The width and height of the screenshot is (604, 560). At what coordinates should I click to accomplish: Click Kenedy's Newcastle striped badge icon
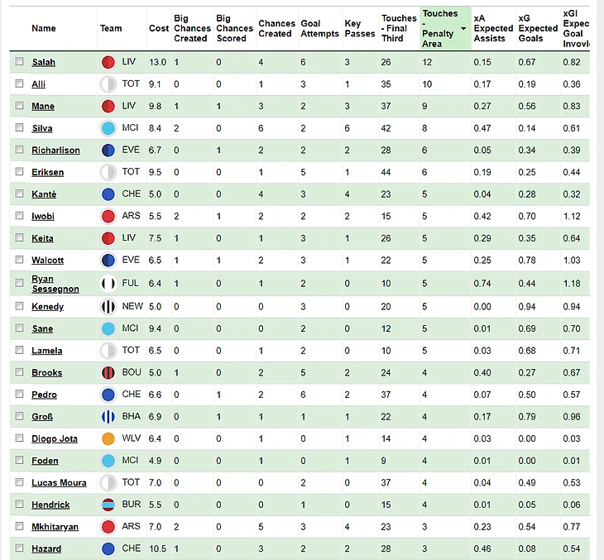tap(108, 307)
